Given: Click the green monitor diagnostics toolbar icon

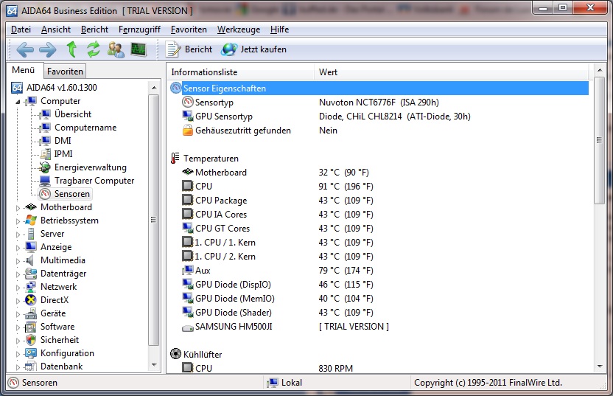Looking at the screenshot, I should click(x=139, y=49).
